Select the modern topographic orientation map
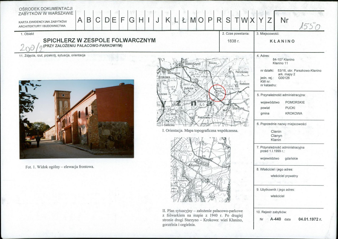The width and height of the screenshot is (338, 239). click(203, 92)
